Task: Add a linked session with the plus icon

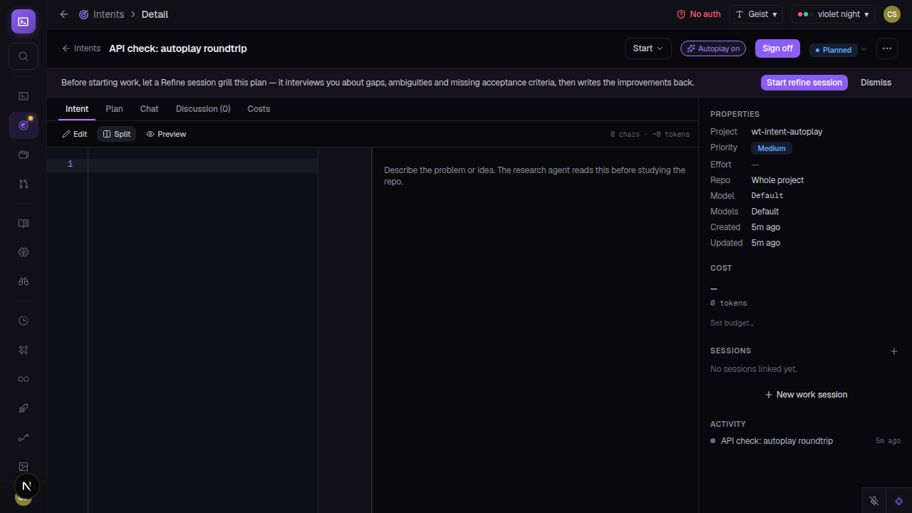Action: [894, 351]
